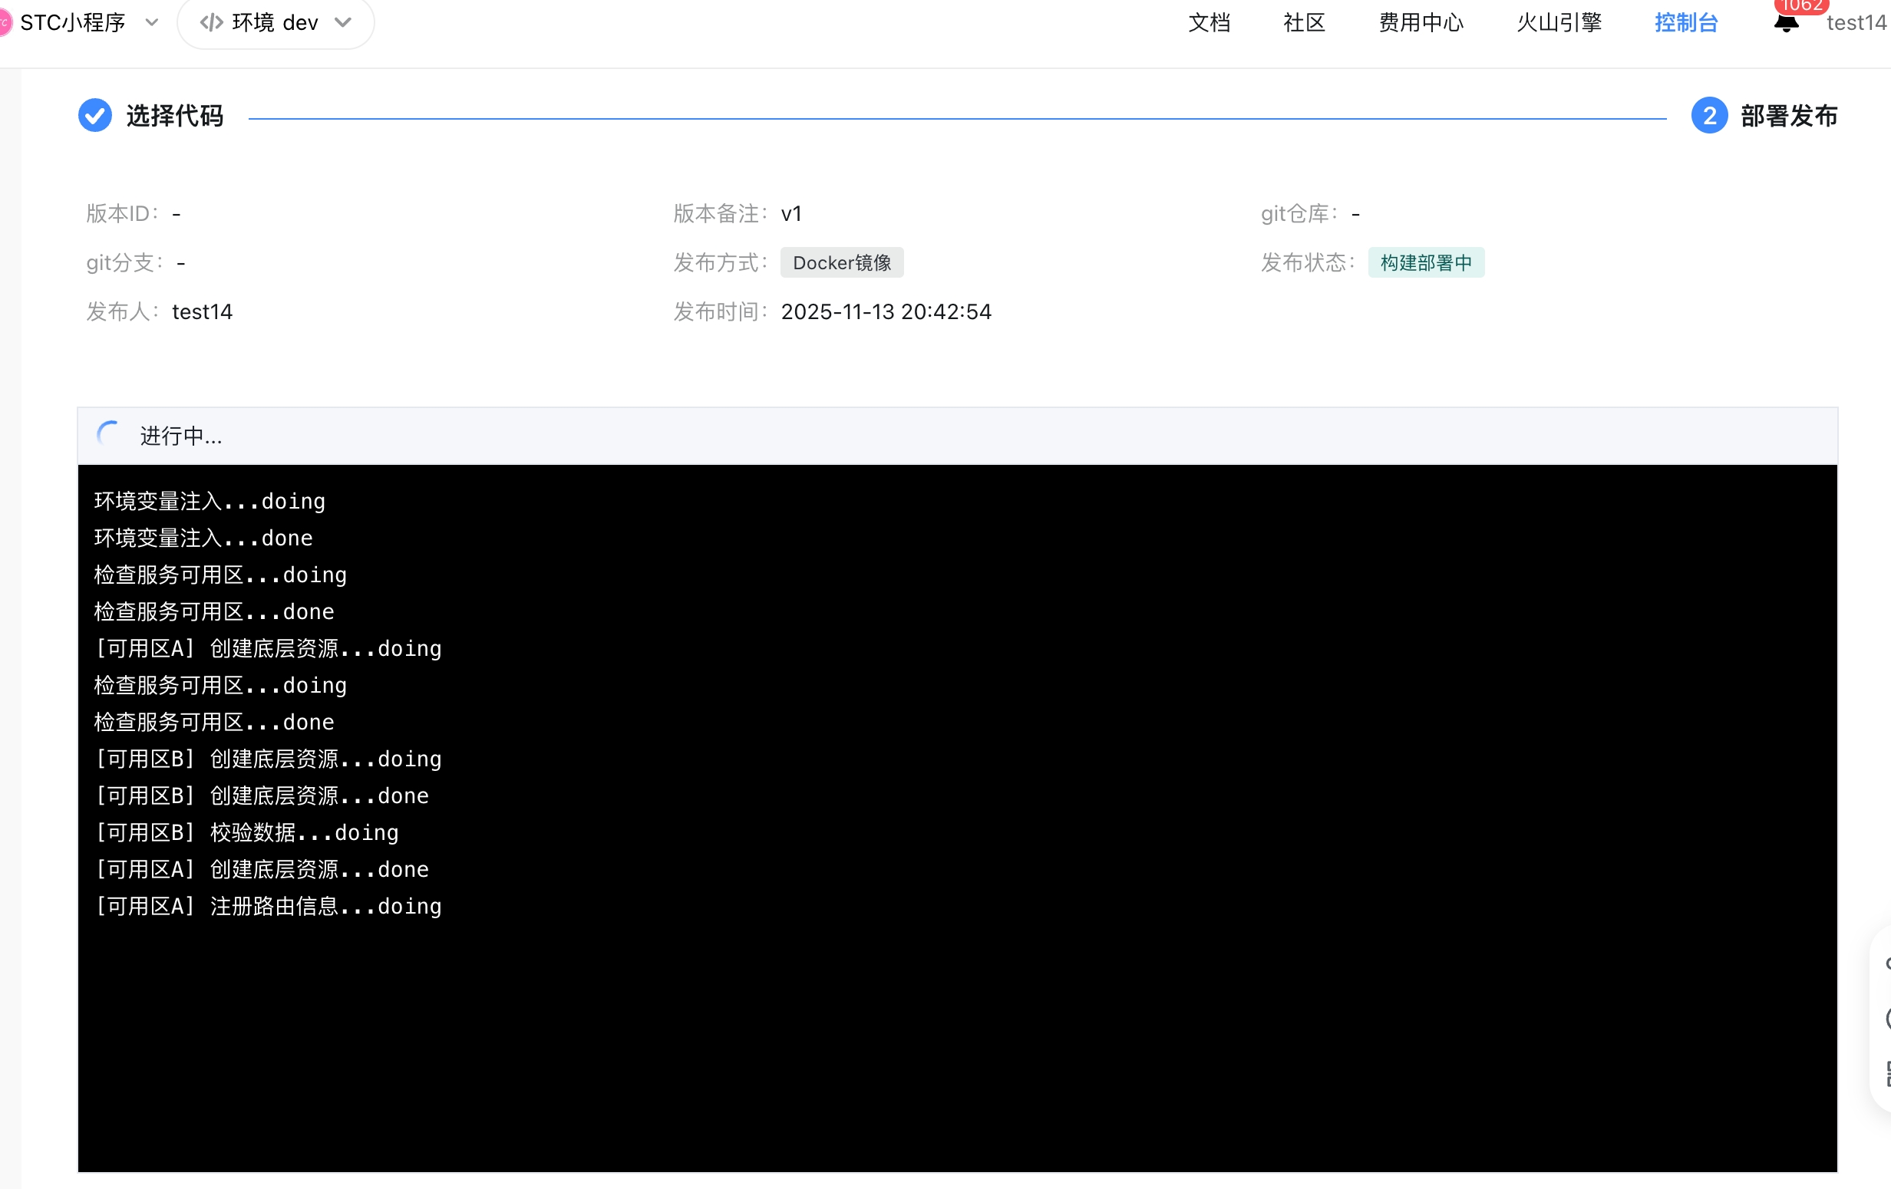Click the 部署发布 step label
The height and width of the screenshot is (1189, 1891).
click(1788, 115)
